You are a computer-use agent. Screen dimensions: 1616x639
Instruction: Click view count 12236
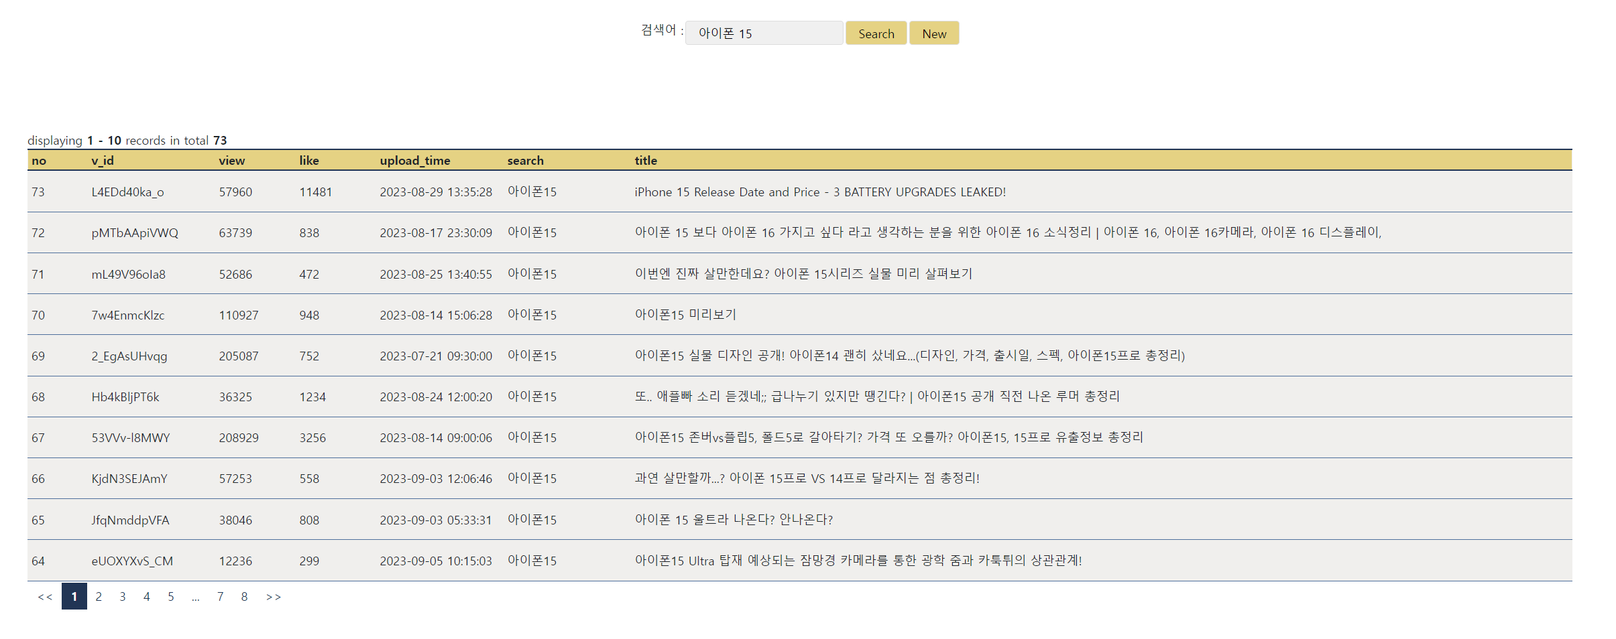[235, 561]
